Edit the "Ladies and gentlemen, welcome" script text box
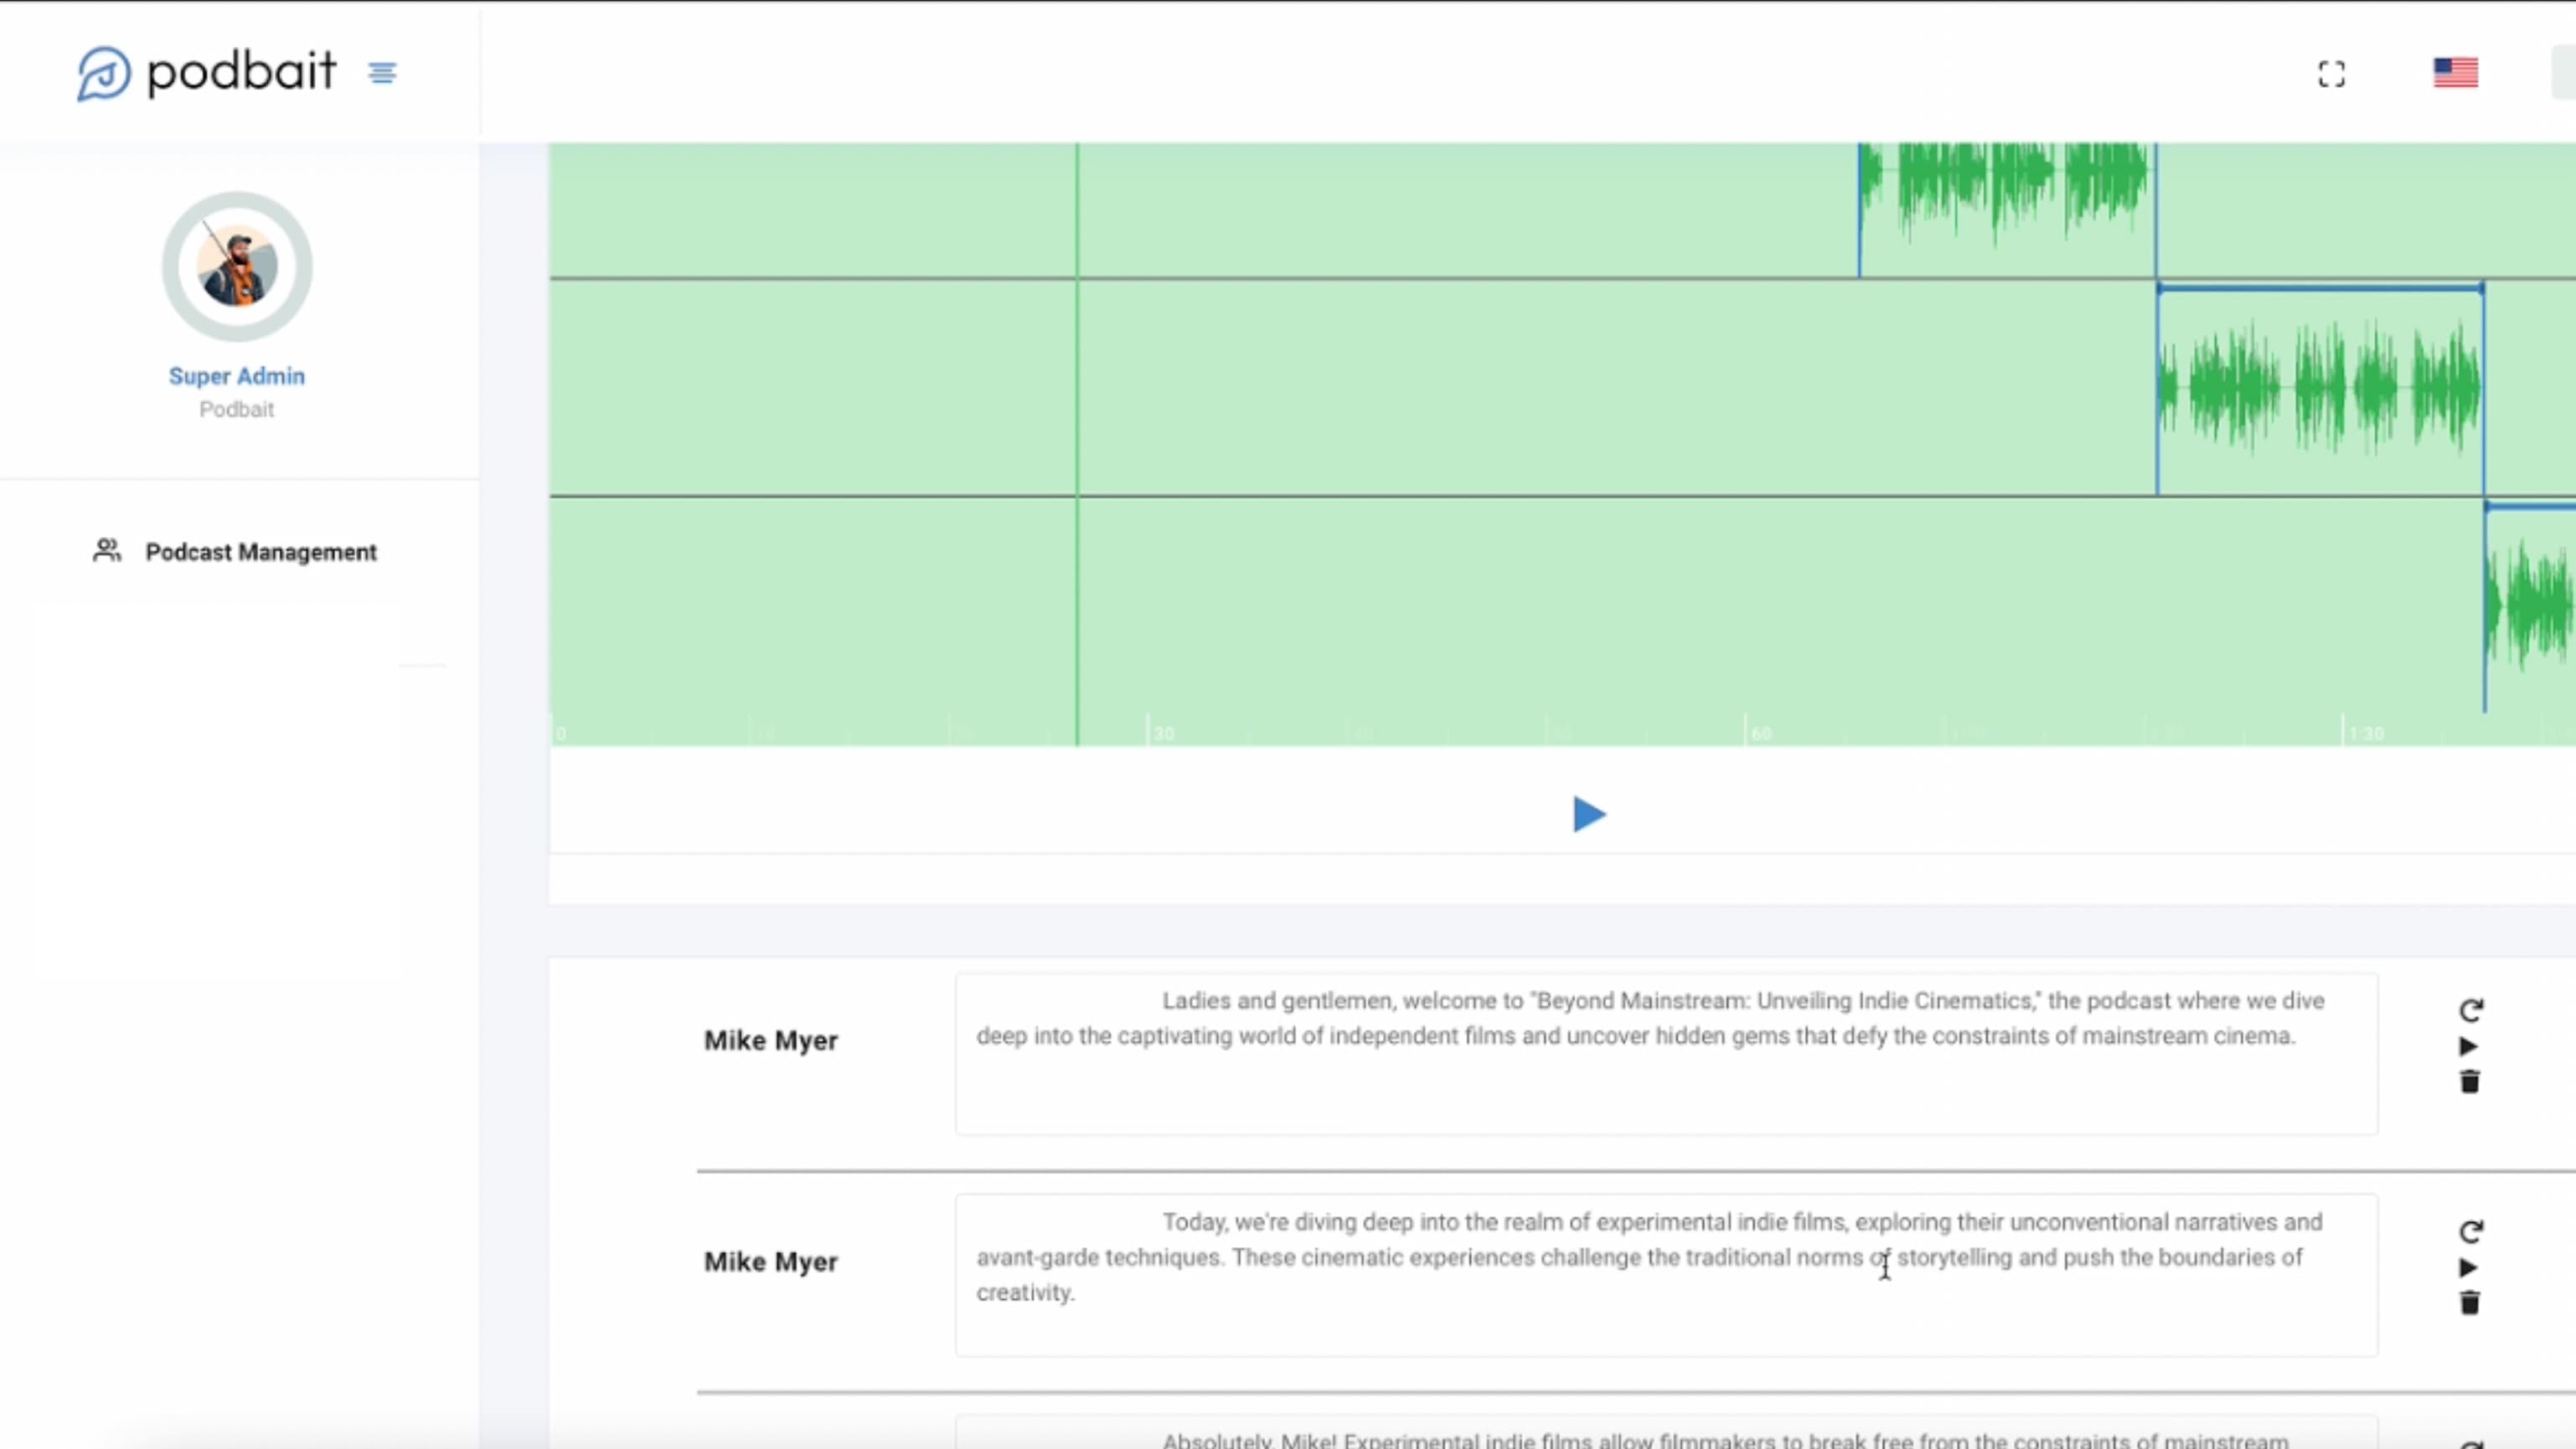 click(x=1666, y=1053)
